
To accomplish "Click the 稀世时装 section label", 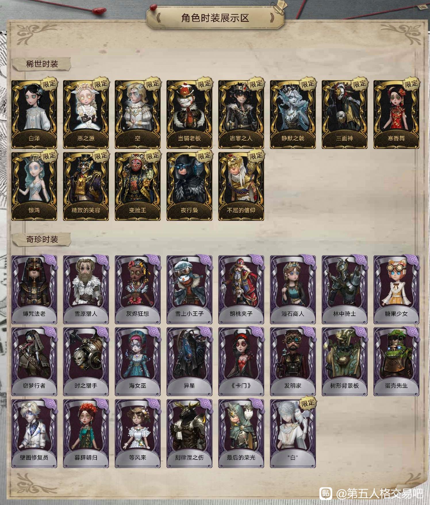I will pos(42,64).
